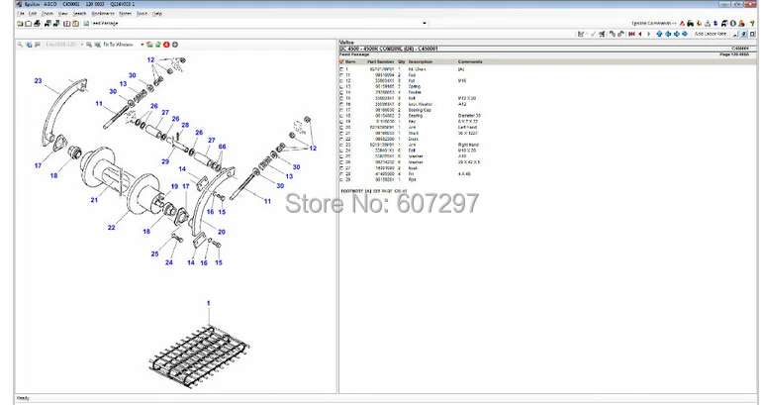
Task: Click the red check Item column header
Action: (348, 61)
